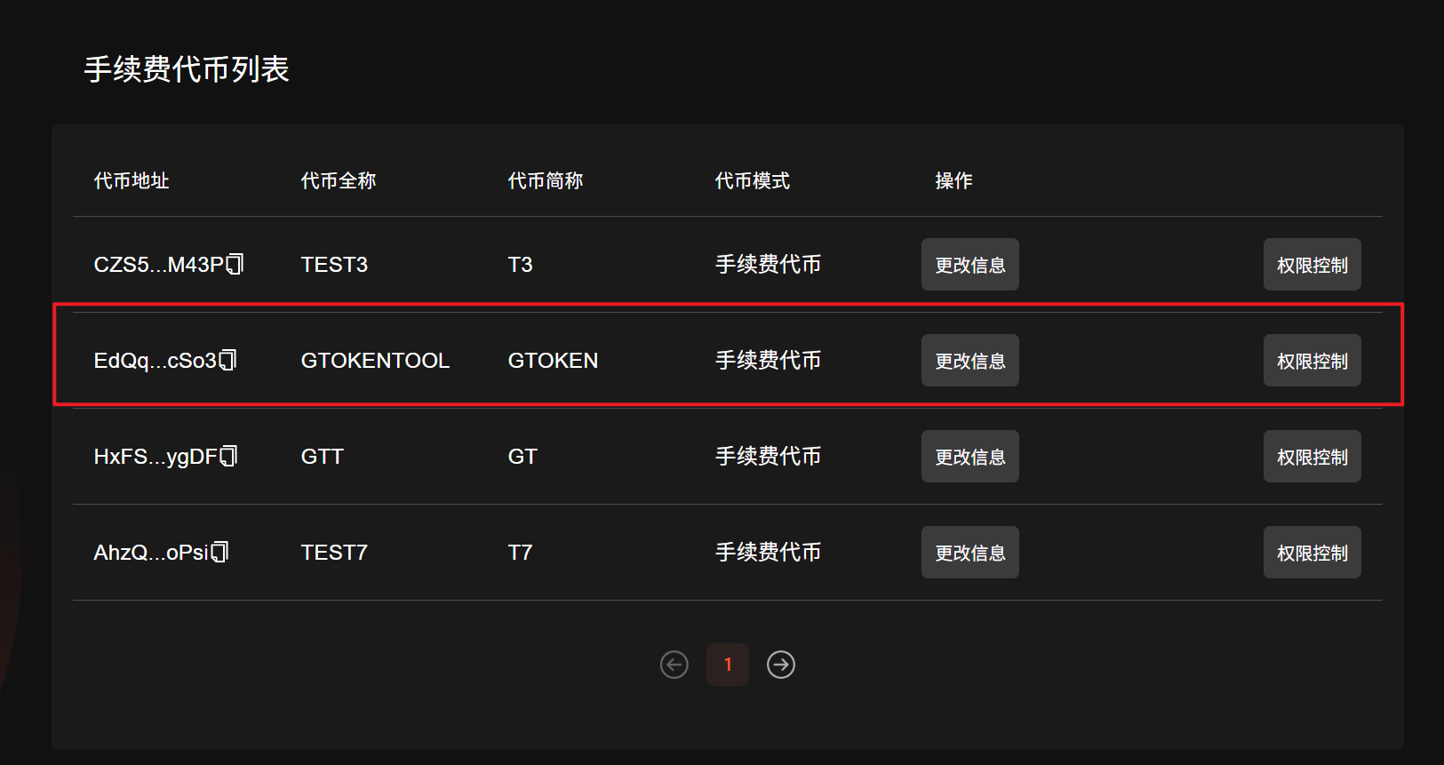Click 更改信息 for the TEST3 token
Image resolution: width=1444 pixels, height=765 pixels.
tap(969, 265)
